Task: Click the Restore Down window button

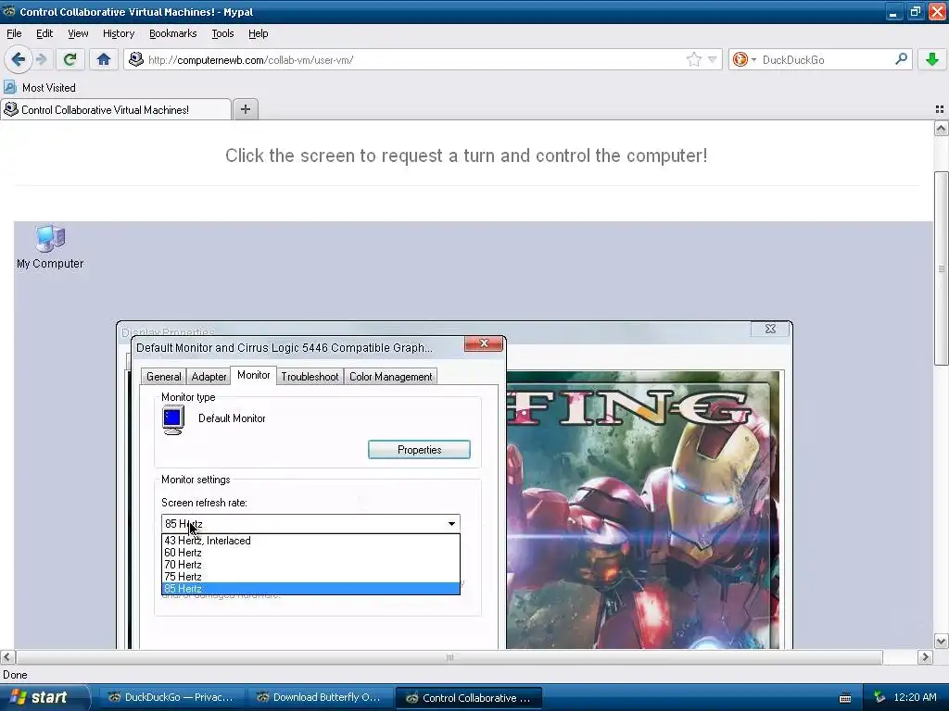Action: point(915,11)
